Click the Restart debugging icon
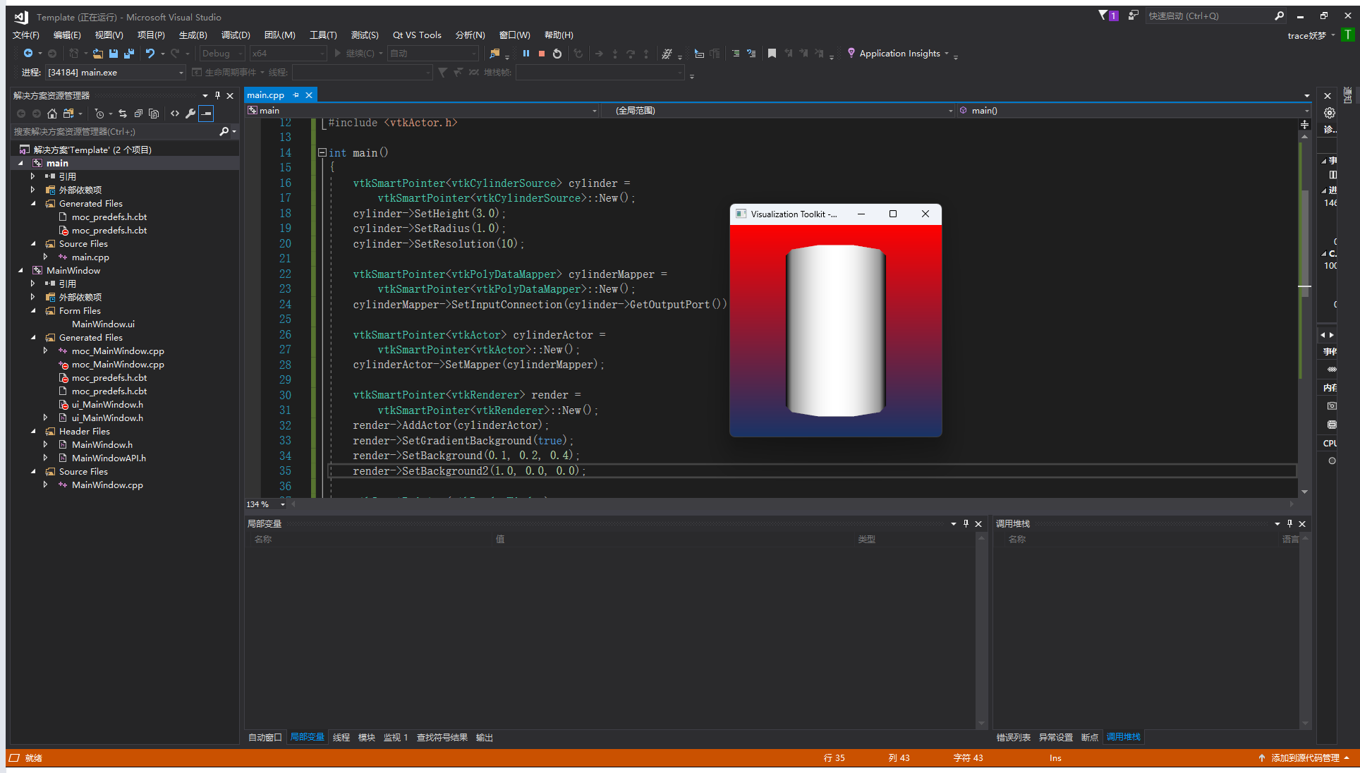This screenshot has height=773, width=1360. coord(557,54)
